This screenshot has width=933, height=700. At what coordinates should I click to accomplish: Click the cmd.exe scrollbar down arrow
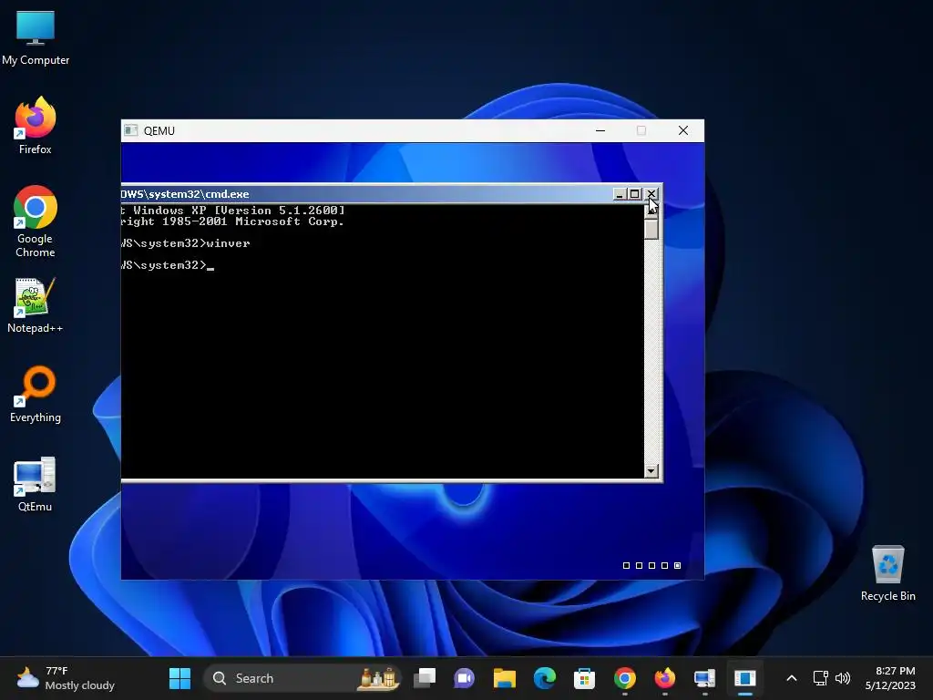click(651, 471)
